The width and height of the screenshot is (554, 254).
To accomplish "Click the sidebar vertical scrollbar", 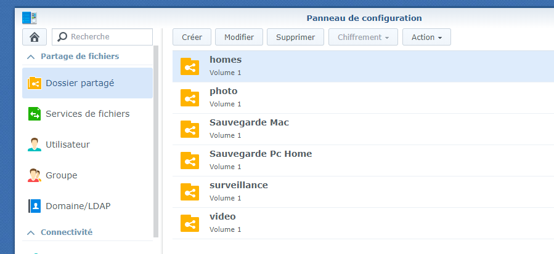I will point(156,141).
